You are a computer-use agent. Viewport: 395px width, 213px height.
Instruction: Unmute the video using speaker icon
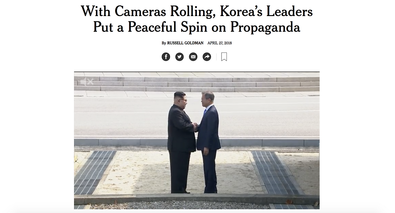87,82
